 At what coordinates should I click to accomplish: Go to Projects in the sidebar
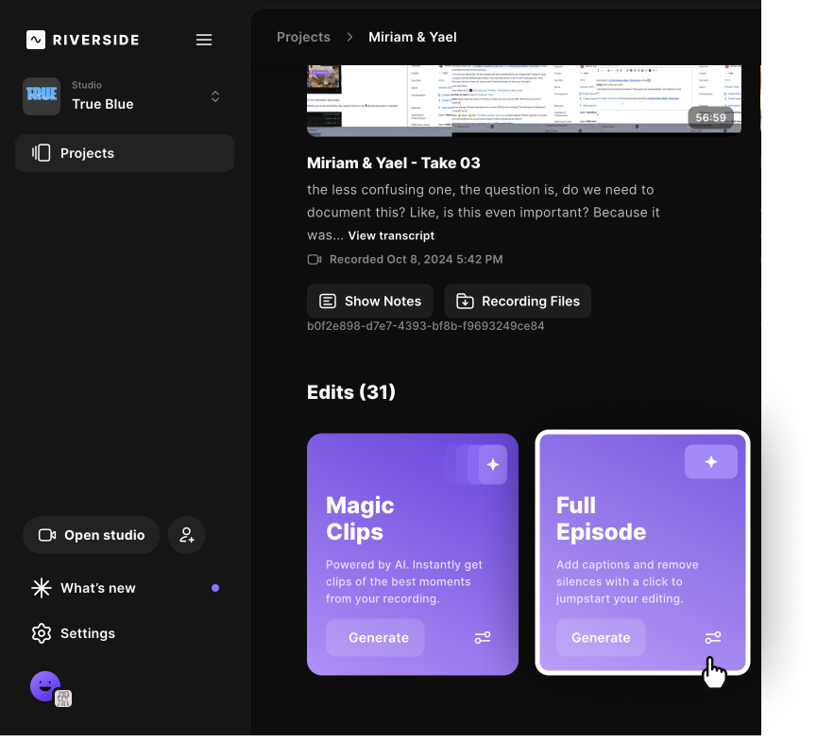pyautogui.click(x=125, y=153)
